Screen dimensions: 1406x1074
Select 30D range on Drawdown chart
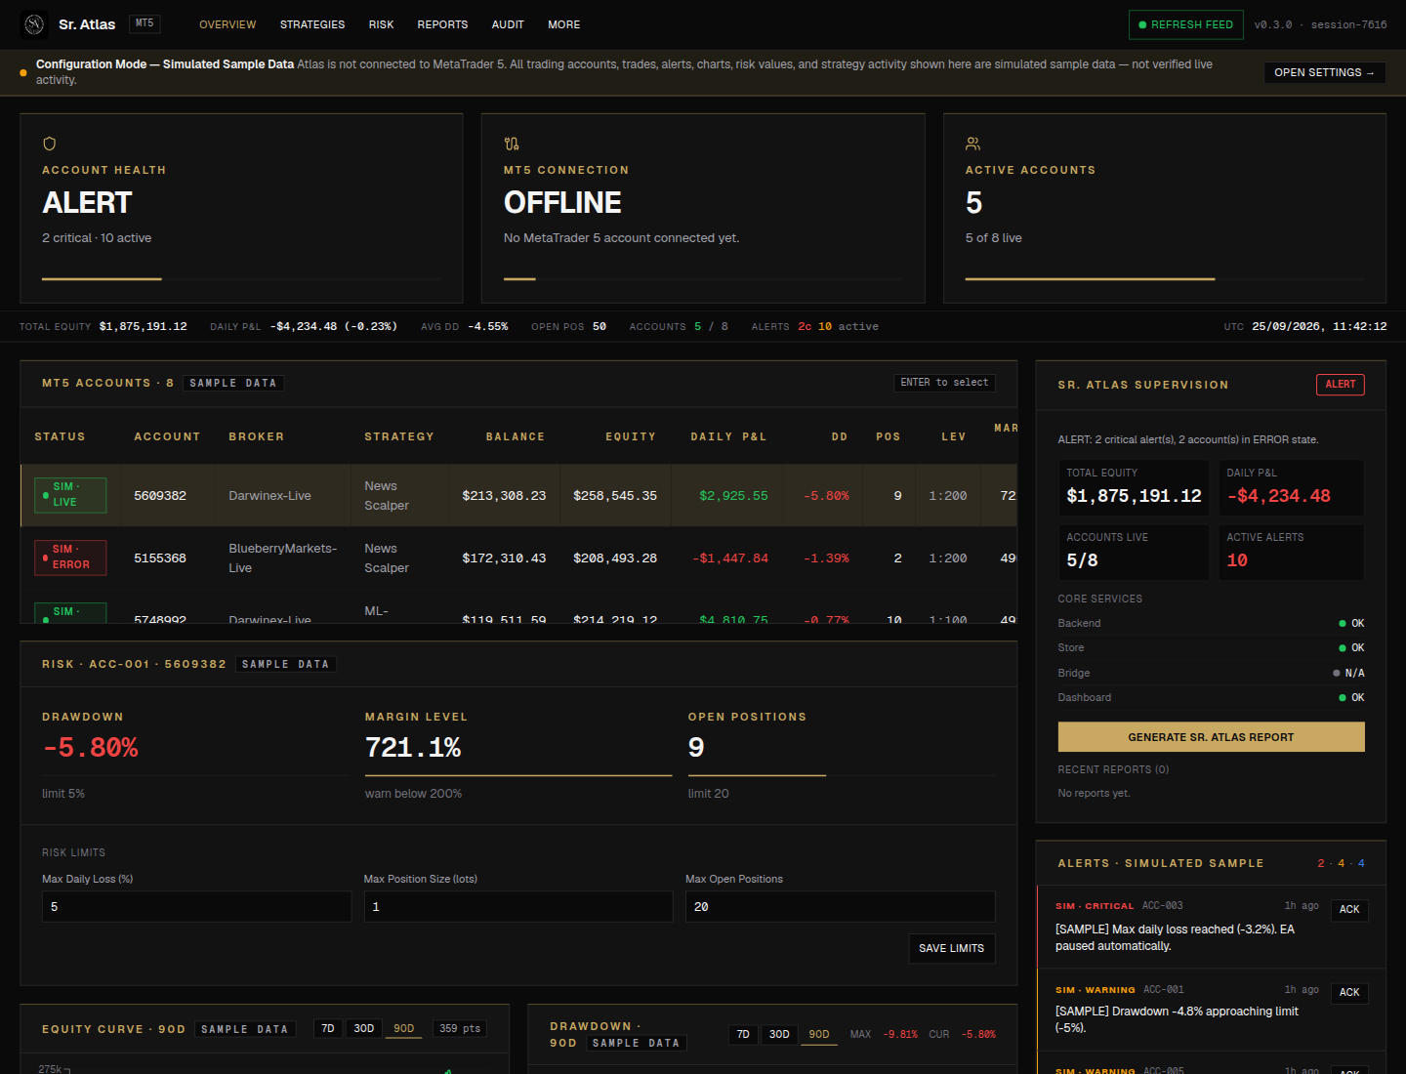coord(779,1035)
